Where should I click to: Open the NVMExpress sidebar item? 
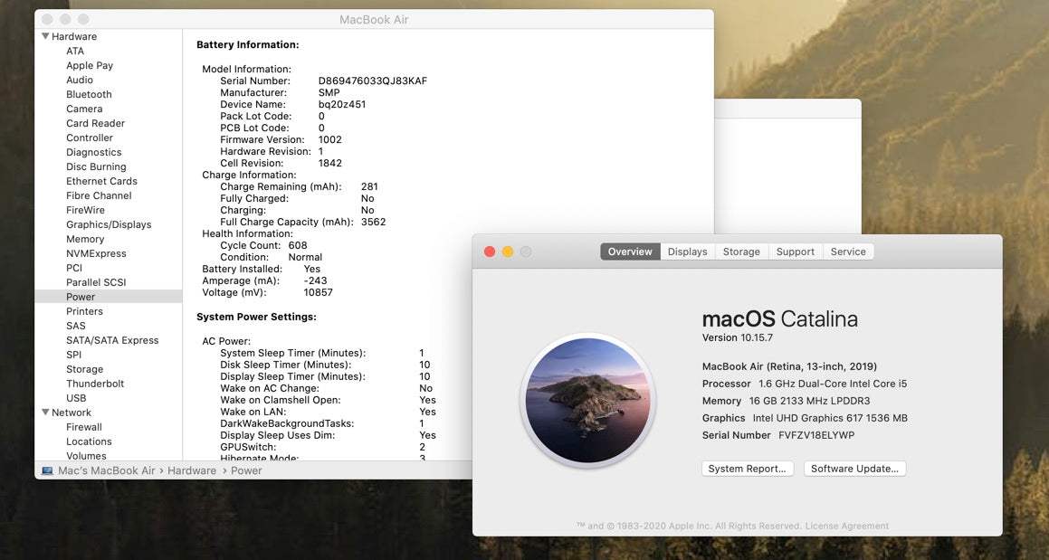[x=96, y=253]
